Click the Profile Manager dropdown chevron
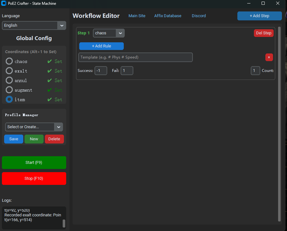Image resolution: width=287 pixels, height=231 pixels. tap(59, 127)
